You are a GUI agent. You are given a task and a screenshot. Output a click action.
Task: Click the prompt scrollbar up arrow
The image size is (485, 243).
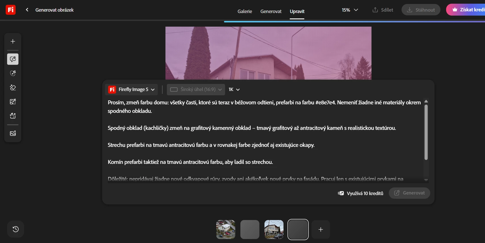point(426,101)
